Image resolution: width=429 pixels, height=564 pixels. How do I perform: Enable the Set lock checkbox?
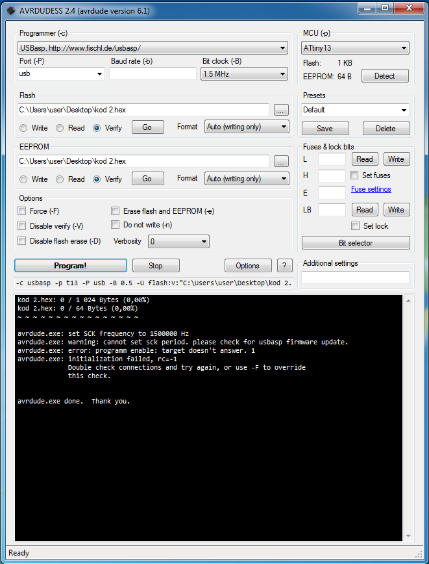pos(356,226)
